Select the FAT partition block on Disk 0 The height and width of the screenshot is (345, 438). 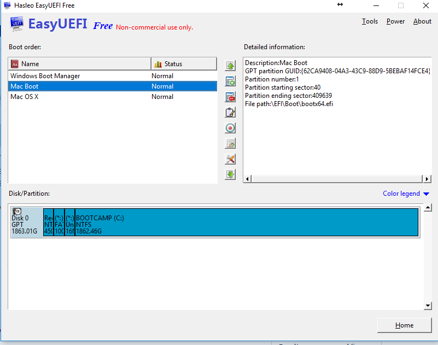pyautogui.click(x=59, y=223)
